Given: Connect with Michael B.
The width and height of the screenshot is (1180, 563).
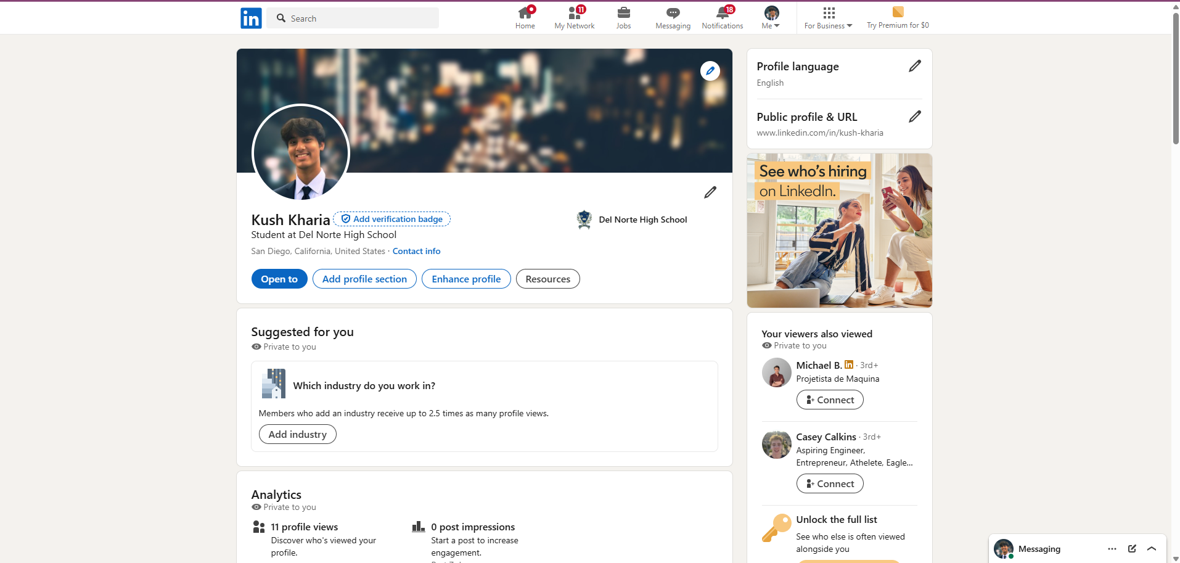Looking at the screenshot, I should (830, 400).
